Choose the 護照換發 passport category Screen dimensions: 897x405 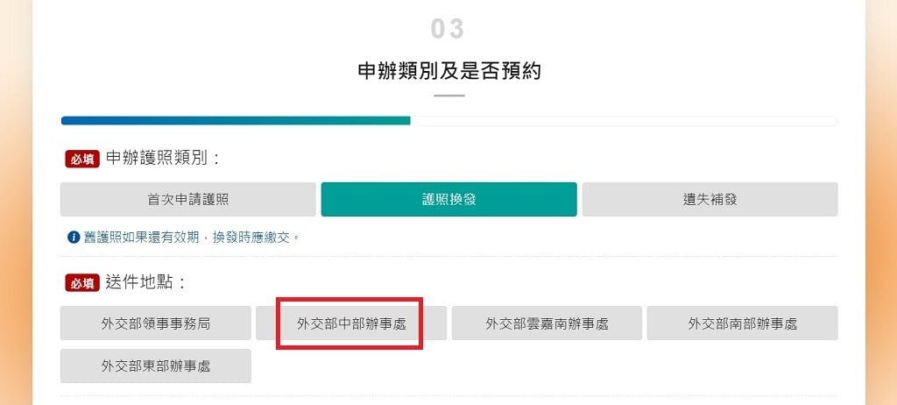pyautogui.click(x=448, y=199)
